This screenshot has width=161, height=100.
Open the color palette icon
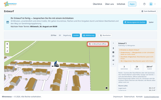click(x=113, y=56)
